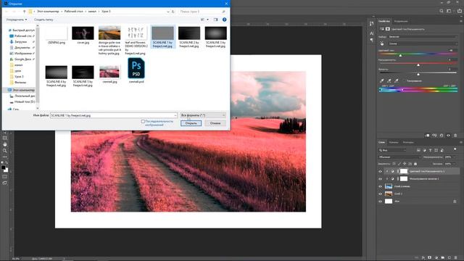
Task: Adjust the Hue slider handle
Action: (x=400, y=55)
